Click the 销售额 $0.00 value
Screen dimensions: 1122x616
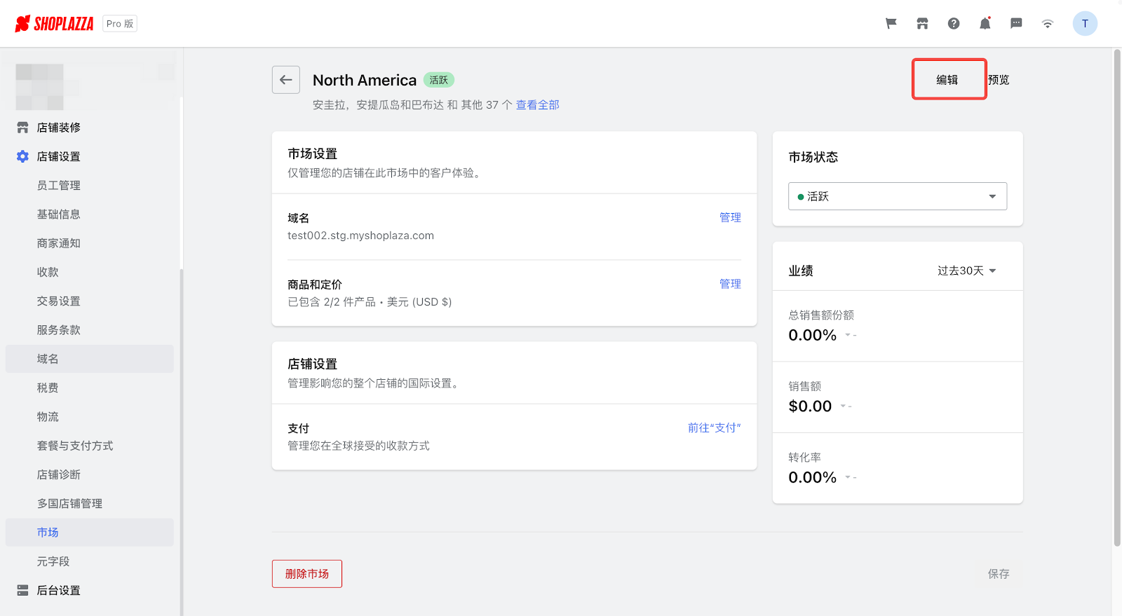(x=810, y=406)
